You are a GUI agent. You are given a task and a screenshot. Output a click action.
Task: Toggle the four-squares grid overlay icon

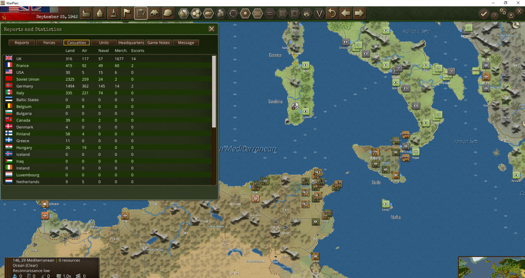(x=282, y=13)
